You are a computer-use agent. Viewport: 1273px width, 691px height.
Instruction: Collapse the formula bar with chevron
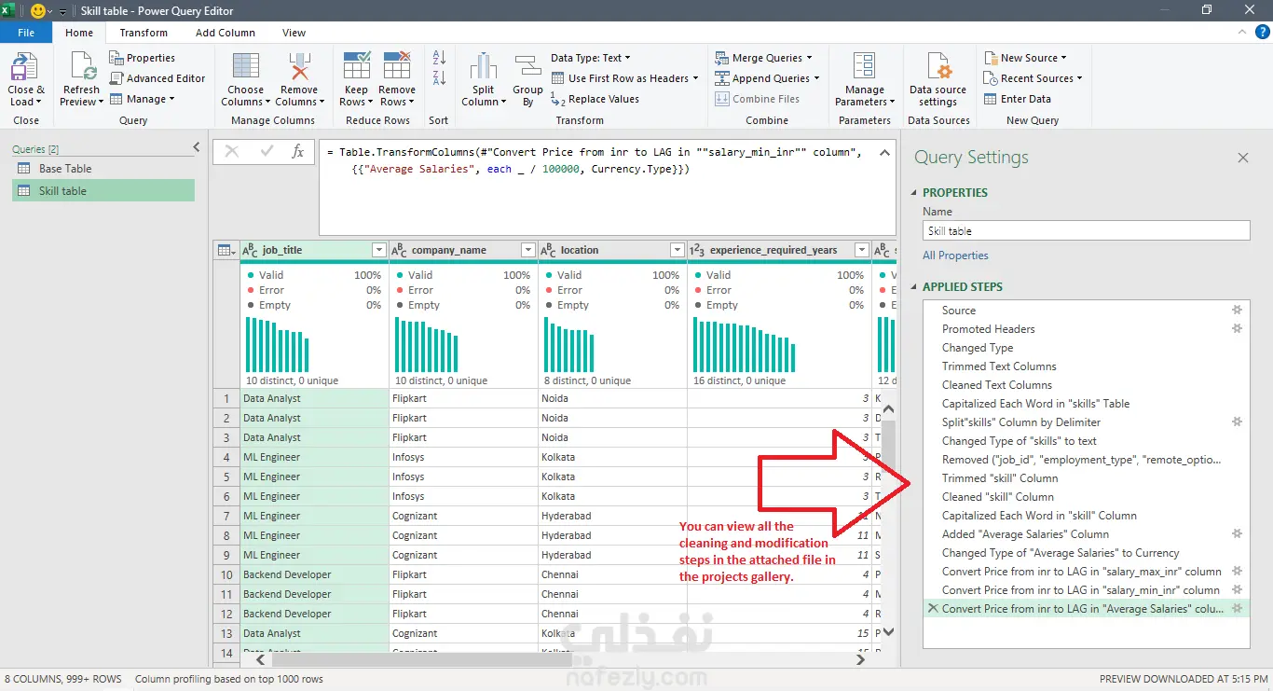(x=885, y=151)
